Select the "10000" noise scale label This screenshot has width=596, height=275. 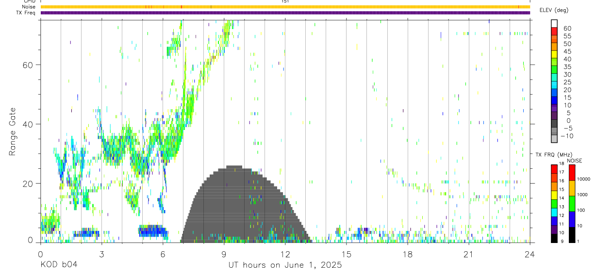pos(583,179)
